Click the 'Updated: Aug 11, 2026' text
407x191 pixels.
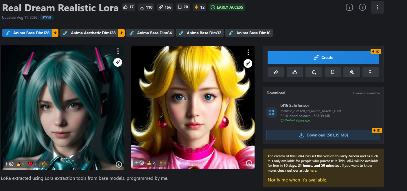[20, 18]
